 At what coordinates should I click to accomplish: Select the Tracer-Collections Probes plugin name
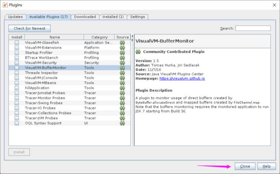(x=48, y=113)
